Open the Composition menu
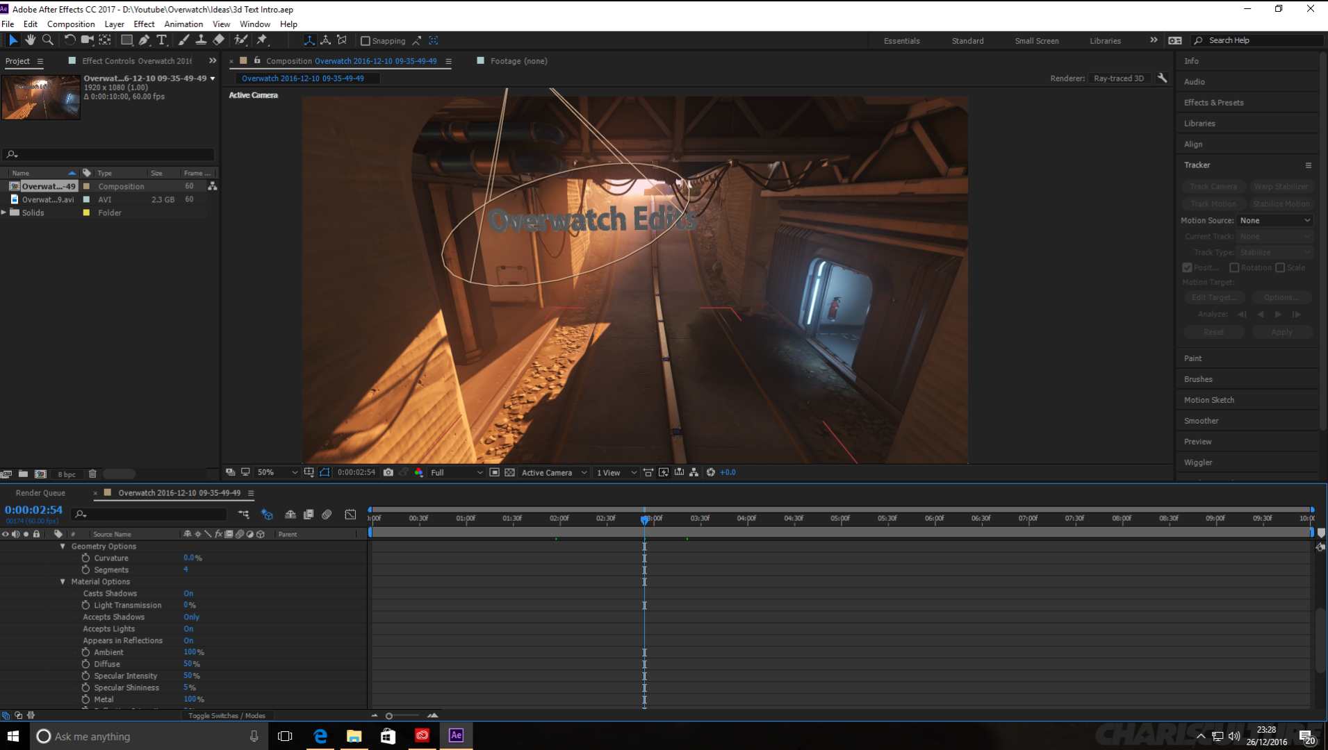Screen dimensions: 1328x750 click(x=71, y=24)
